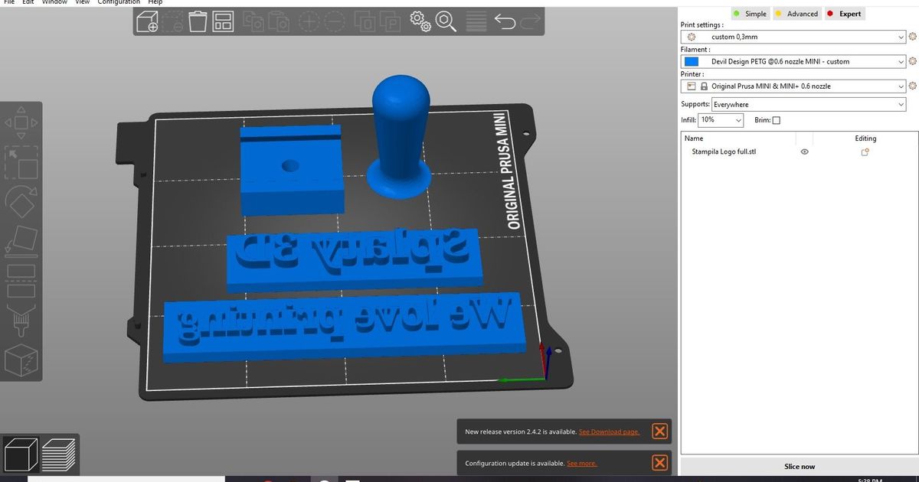The width and height of the screenshot is (919, 482).
Task: Switch print settings to Simple mode
Action: tap(750, 13)
